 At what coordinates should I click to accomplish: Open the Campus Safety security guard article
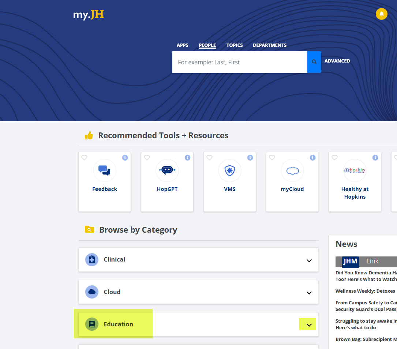(x=366, y=306)
